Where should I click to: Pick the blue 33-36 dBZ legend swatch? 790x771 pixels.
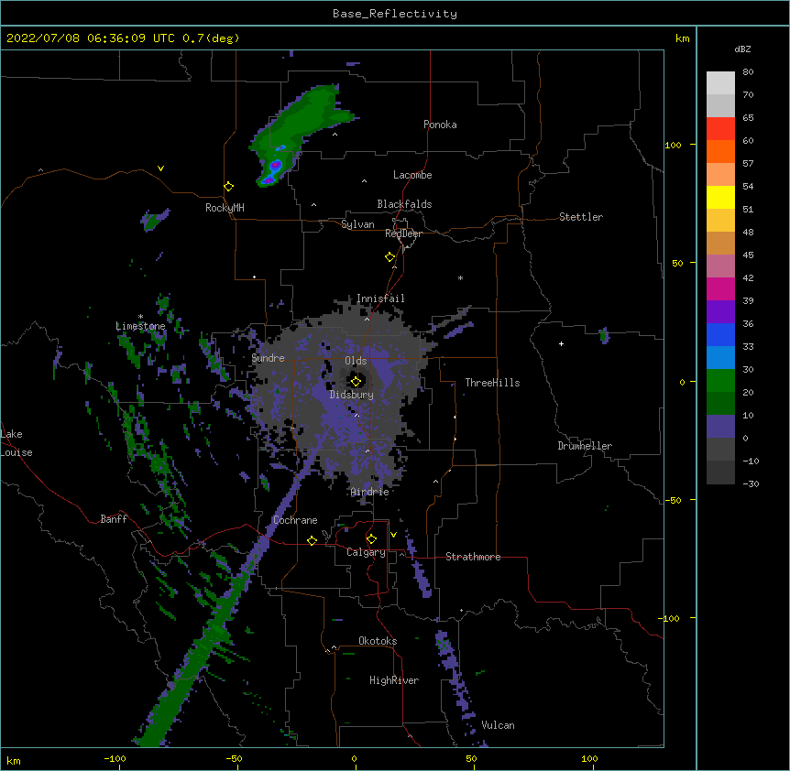coord(720,334)
